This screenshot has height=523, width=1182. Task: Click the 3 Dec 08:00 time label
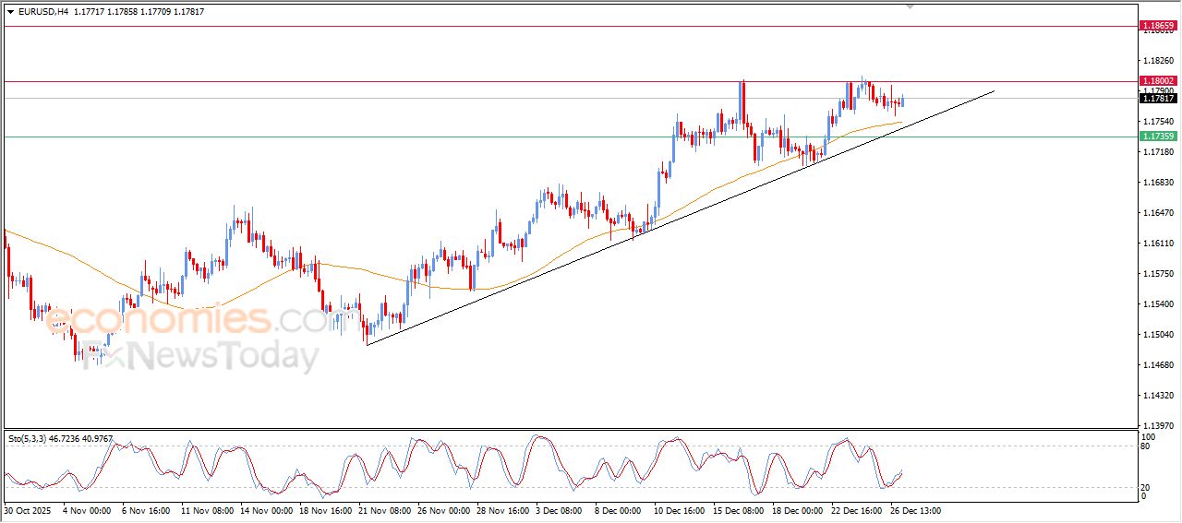(558, 510)
